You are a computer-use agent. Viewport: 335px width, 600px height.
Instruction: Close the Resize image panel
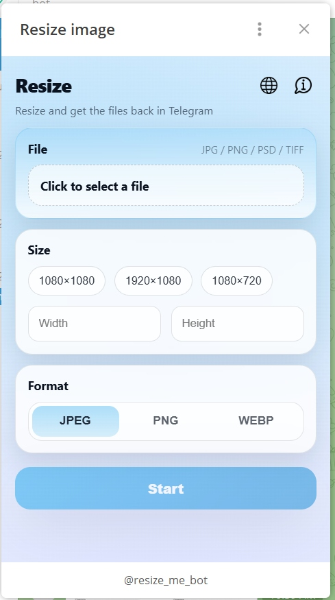(x=304, y=29)
